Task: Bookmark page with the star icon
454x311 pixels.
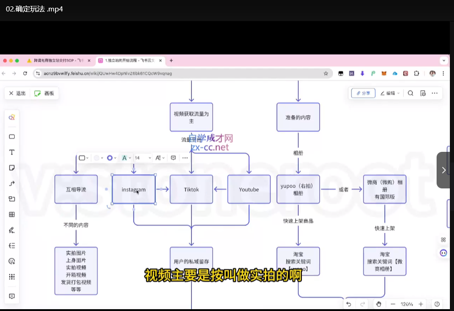Action: [x=326, y=73]
